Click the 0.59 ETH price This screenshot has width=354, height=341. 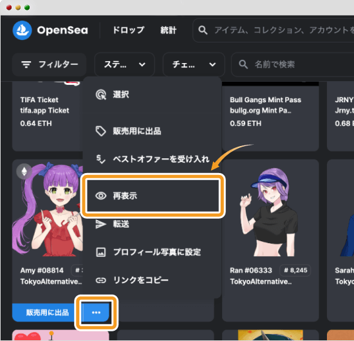(246, 124)
